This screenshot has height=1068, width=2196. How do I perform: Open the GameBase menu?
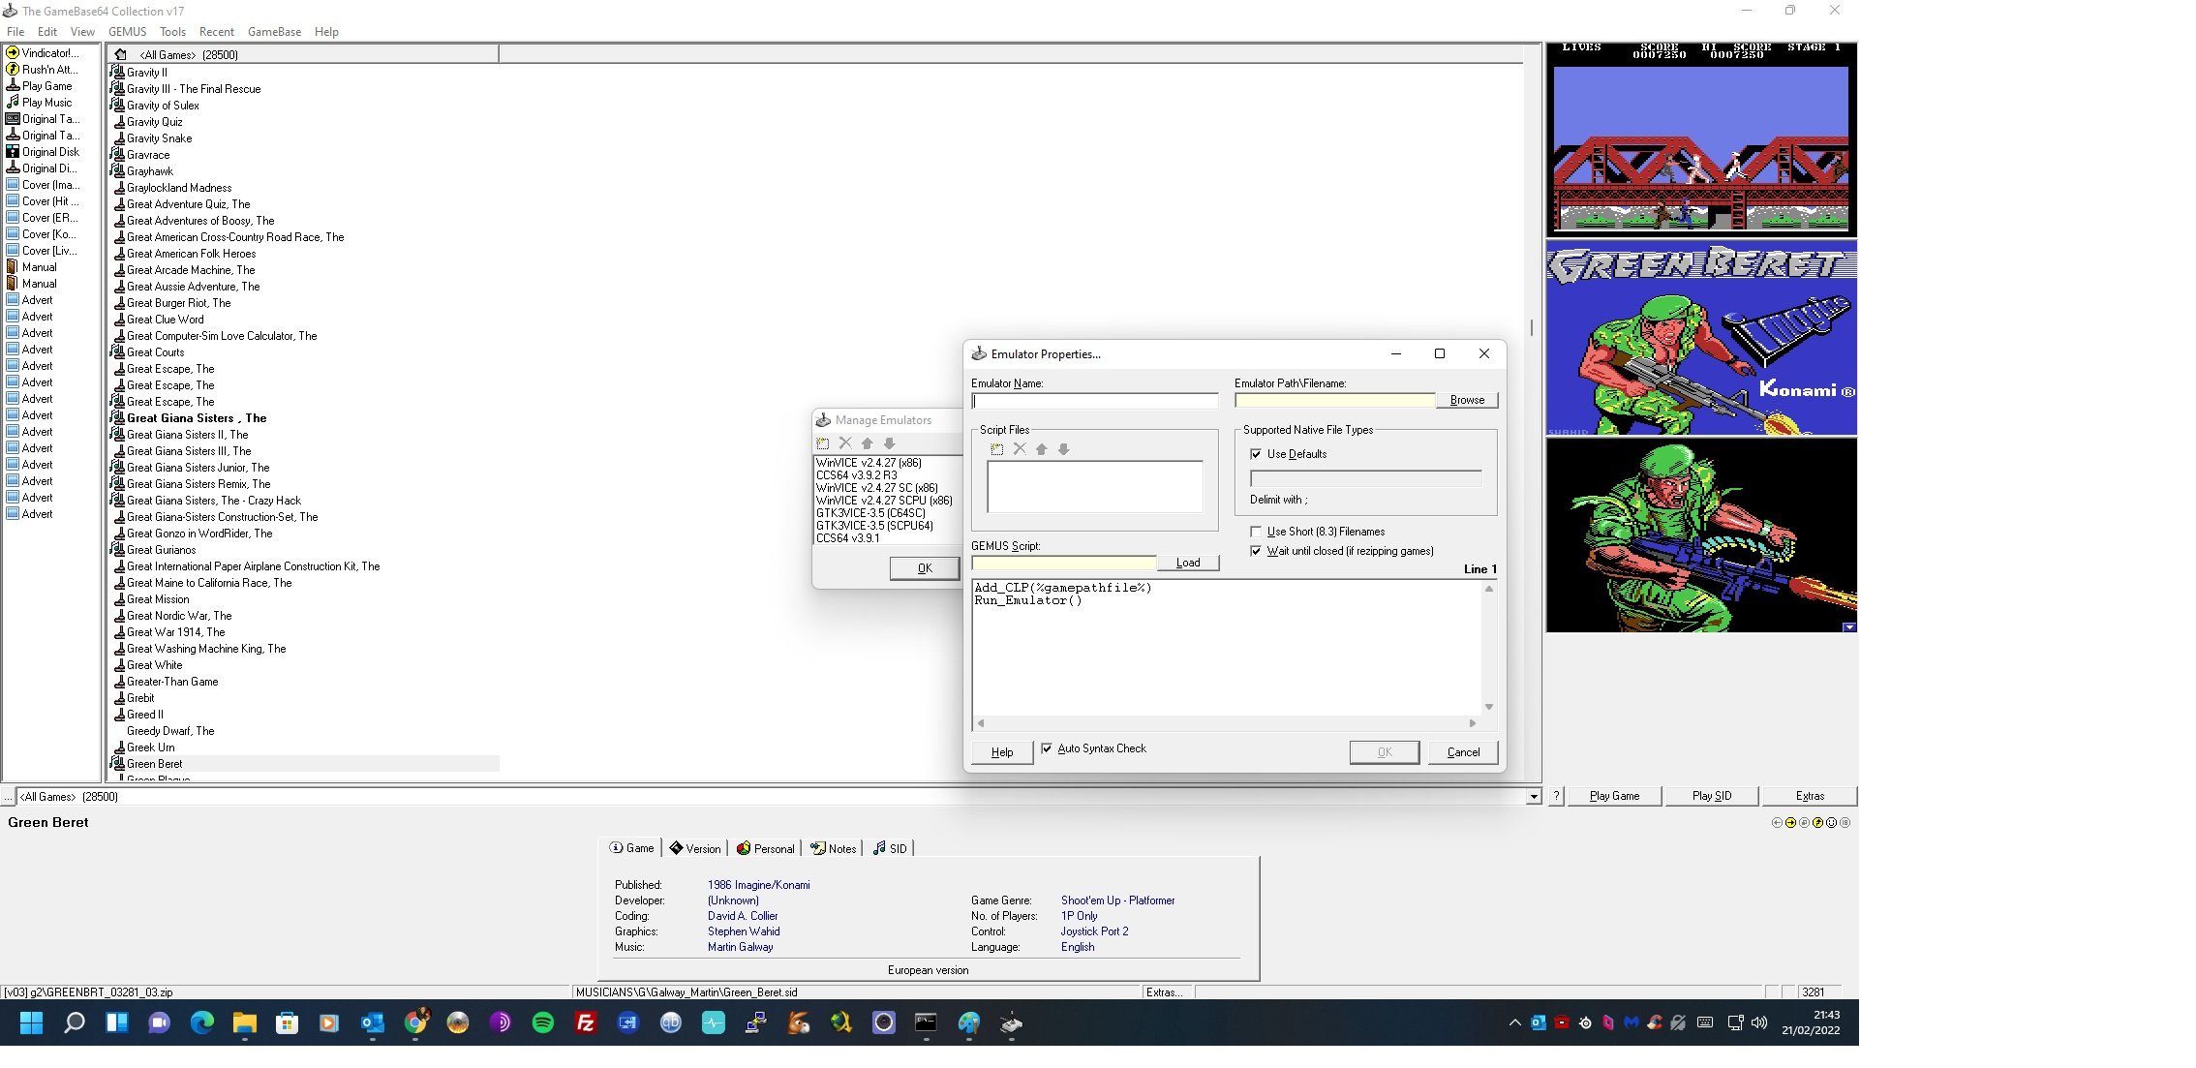pos(274,32)
